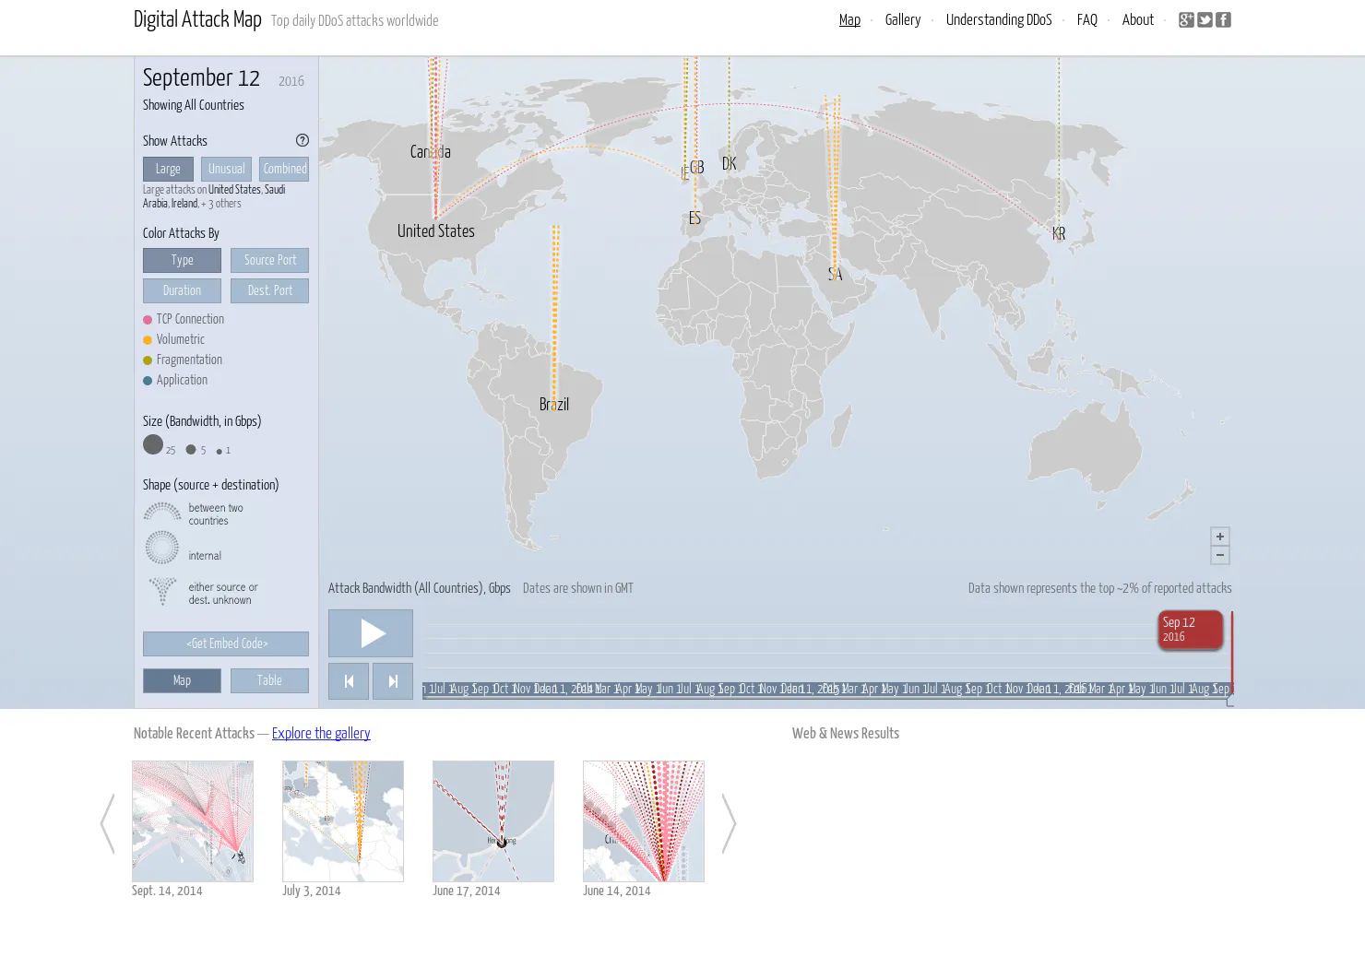The image size is (1365, 956).
Task: Open the Google Plus share icon
Action: pos(1186,19)
